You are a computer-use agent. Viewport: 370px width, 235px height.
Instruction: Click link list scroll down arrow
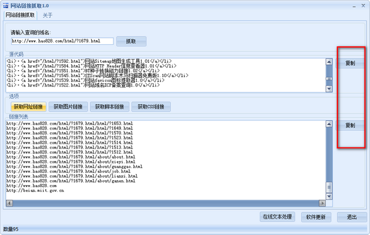[x=329, y=196]
